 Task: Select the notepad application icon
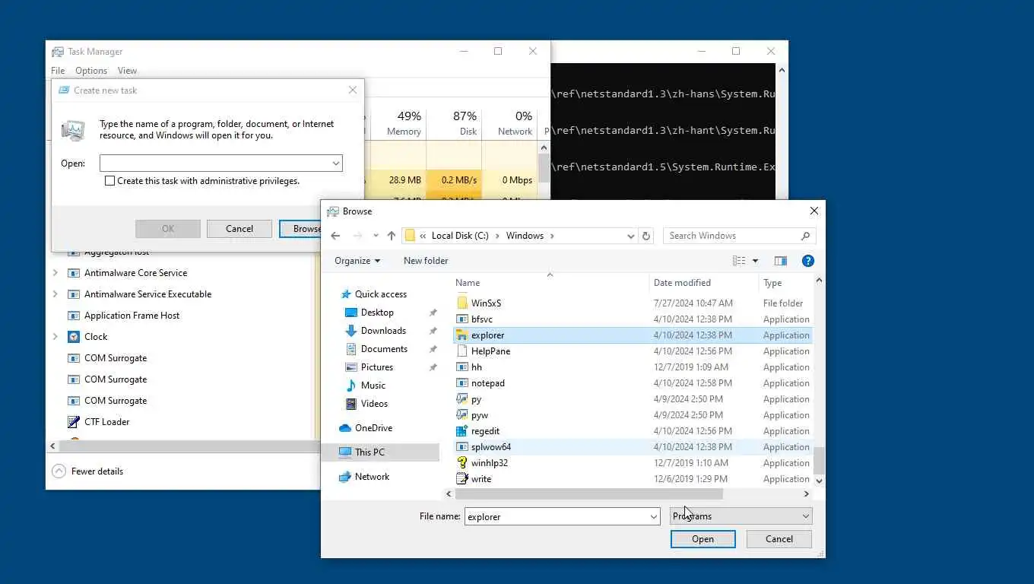(462, 383)
